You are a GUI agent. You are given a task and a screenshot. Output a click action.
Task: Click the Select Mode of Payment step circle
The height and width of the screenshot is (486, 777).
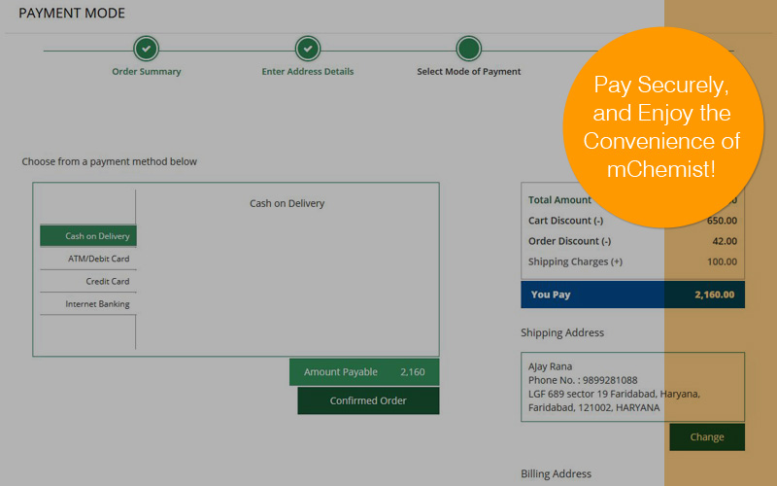(x=469, y=49)
